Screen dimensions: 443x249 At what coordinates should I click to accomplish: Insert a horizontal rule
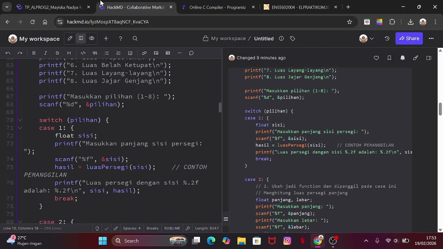(180, 53)
